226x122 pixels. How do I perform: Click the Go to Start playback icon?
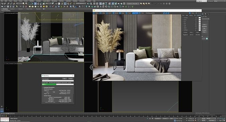[187, 118]
